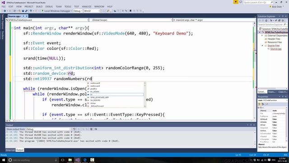
Task: Click the IntelliSense list scrollbar down arrow
Action: tap(145, 106)
